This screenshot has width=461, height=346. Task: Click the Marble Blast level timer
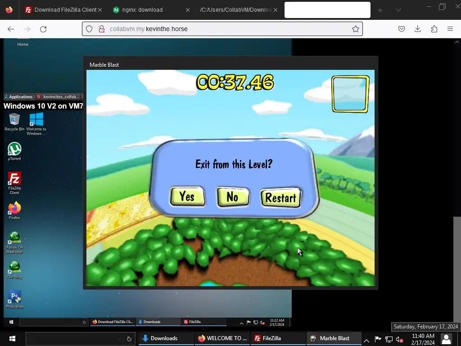235,82
